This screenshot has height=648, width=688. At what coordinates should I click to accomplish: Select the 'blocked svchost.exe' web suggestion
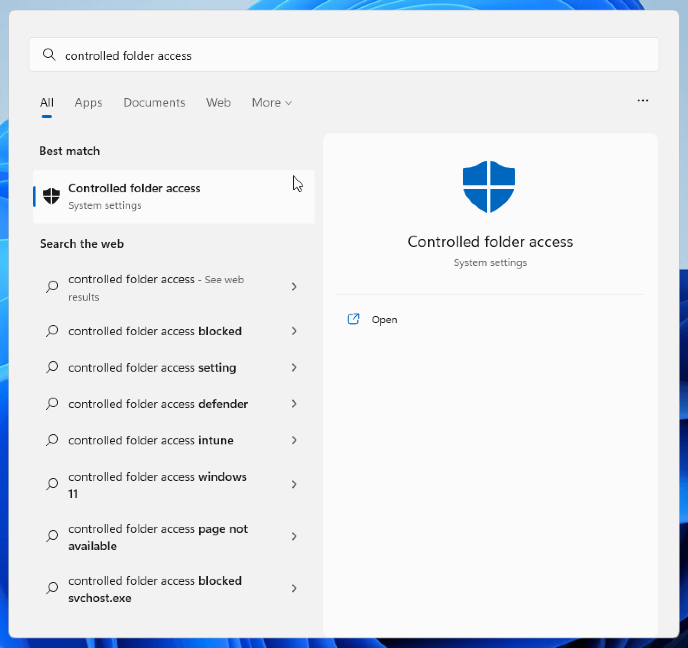[155, 589]
